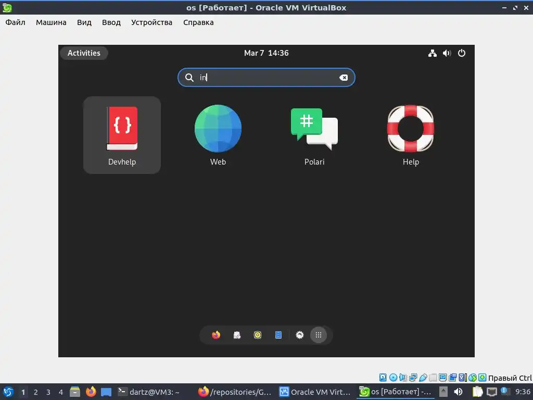Open the Устройства menu
The width and height of the screenshot is (533, 400).
pyautogui.click(x=151, y=22)
